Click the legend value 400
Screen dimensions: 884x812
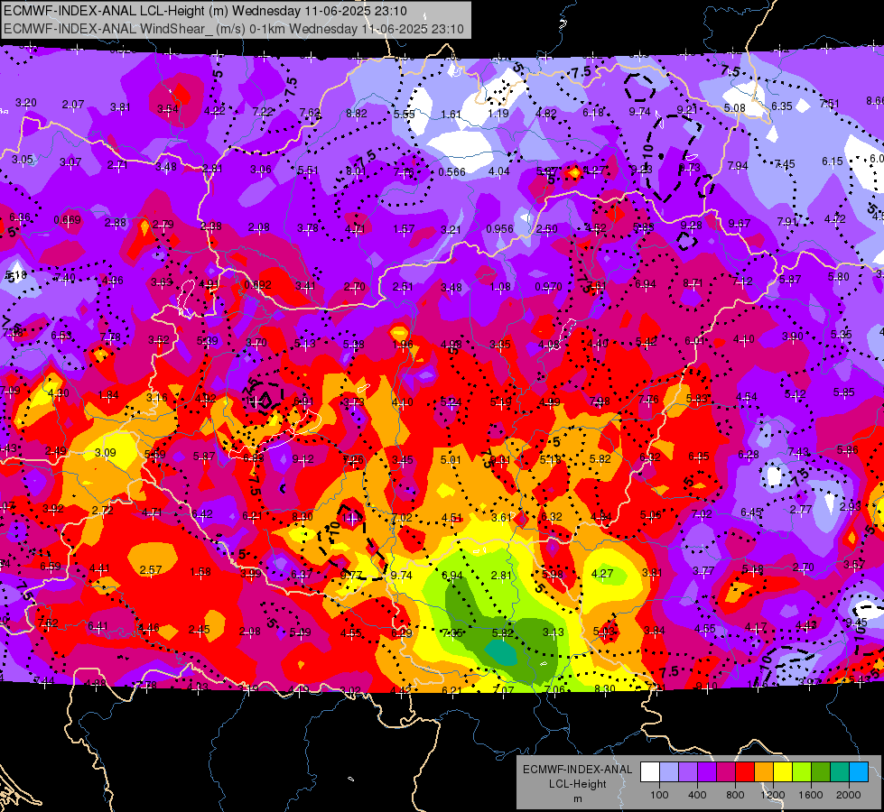697,795
